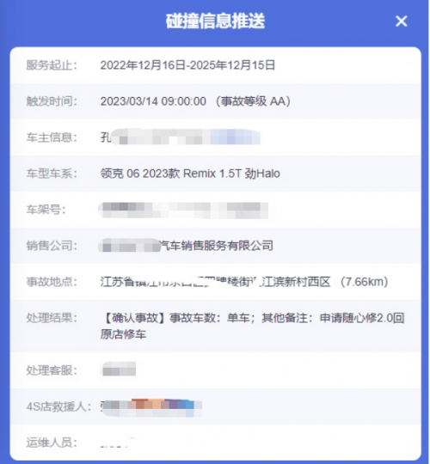Click the 碰撞信息推送 title text
The width and height of the screenshot is (430, 464).
point(215,21)
